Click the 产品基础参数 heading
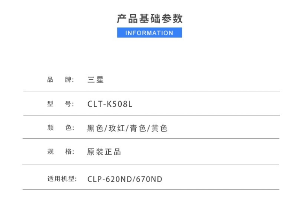Image resolution: width=303 pixels, height=209 pixels. click(x=150, y=18)
